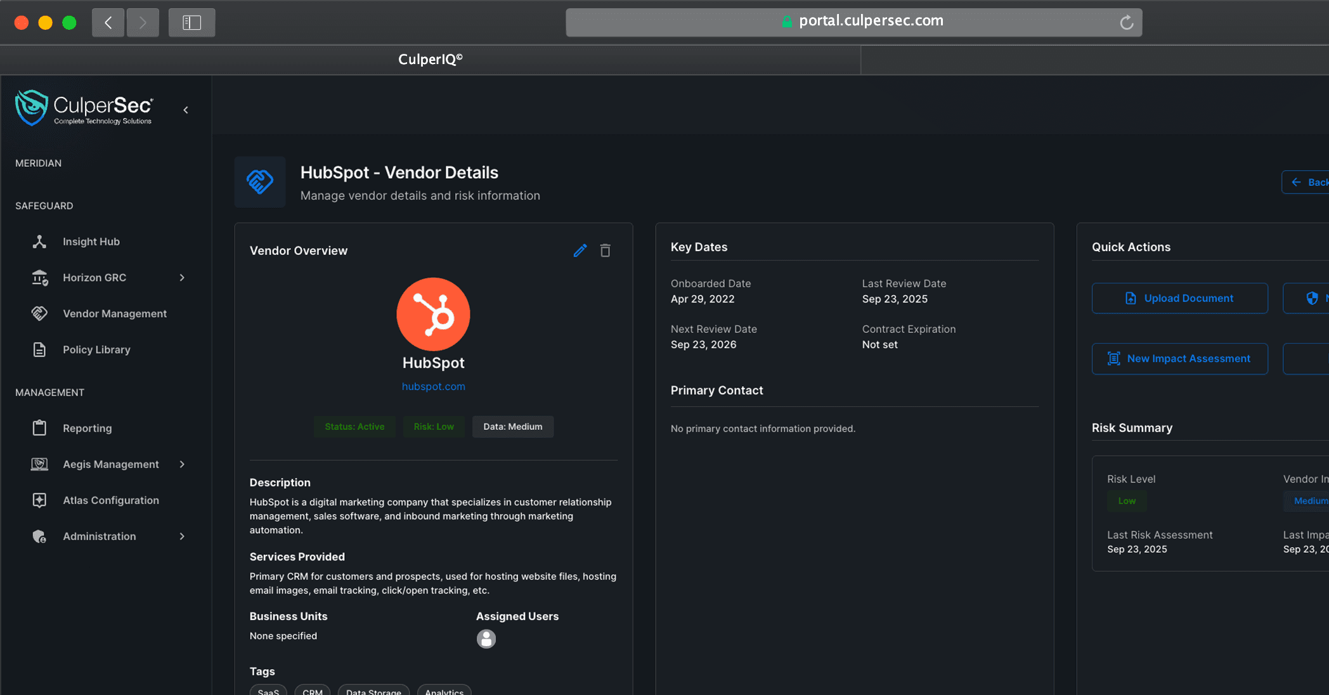Click the Data: Medium badge

pyautogui.click(x=512, y=427)
